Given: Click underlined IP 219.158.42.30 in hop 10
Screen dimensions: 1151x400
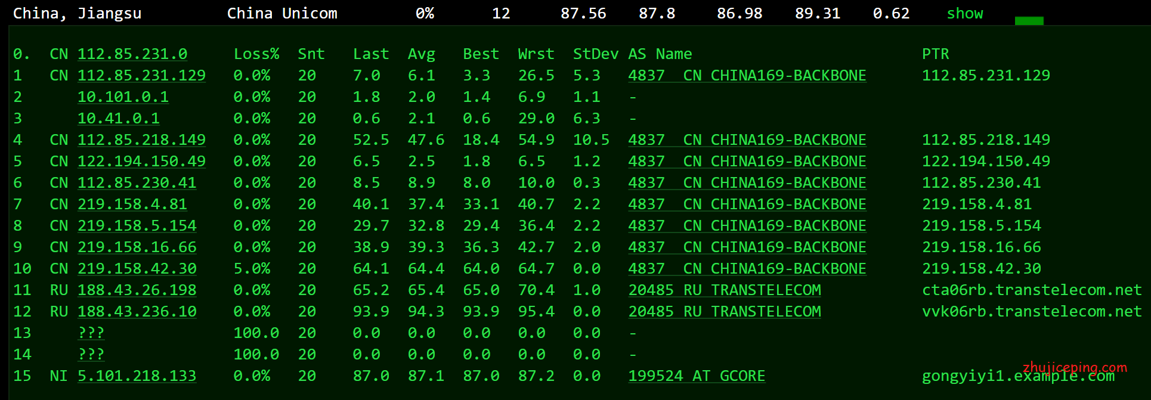Looking at the screenshot, I should point(137,269).
